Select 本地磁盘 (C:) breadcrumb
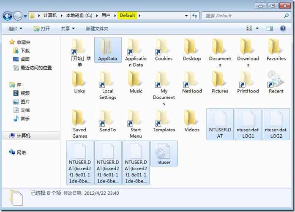This screenshot has width=295, height=212. [79, 15]
